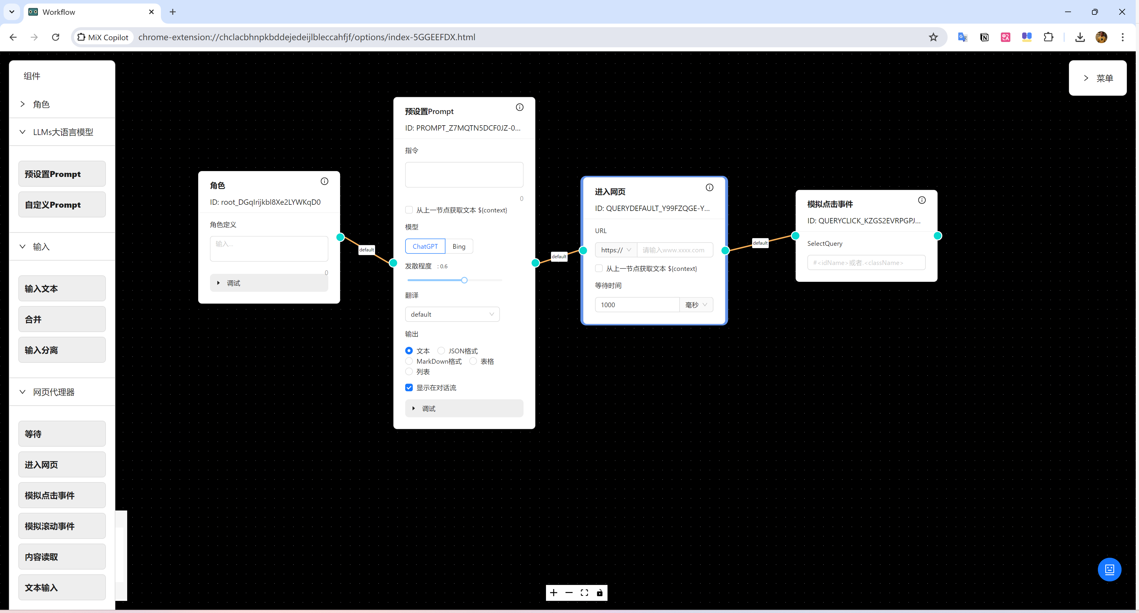Select JSON格式 output radio option

point(441,351)
